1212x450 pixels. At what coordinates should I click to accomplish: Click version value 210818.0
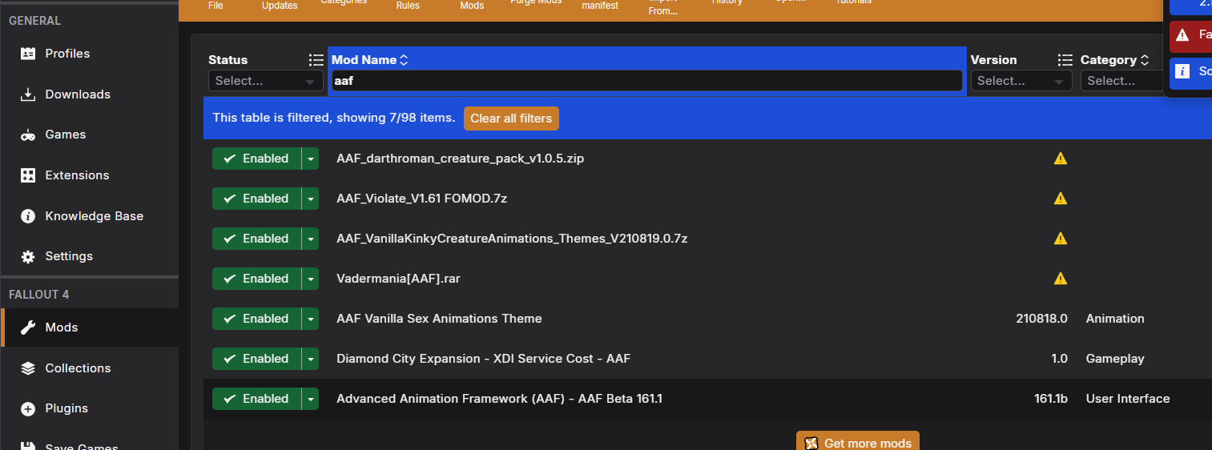click(1041, 319)
